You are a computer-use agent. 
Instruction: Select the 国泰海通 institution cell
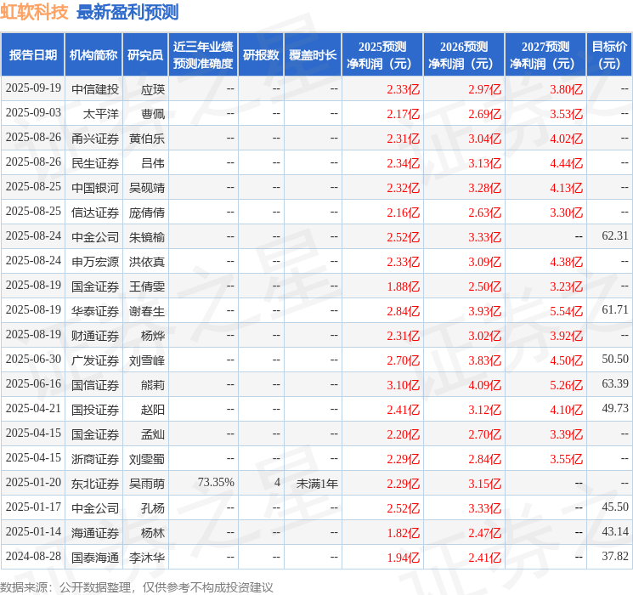click(95, 558)
